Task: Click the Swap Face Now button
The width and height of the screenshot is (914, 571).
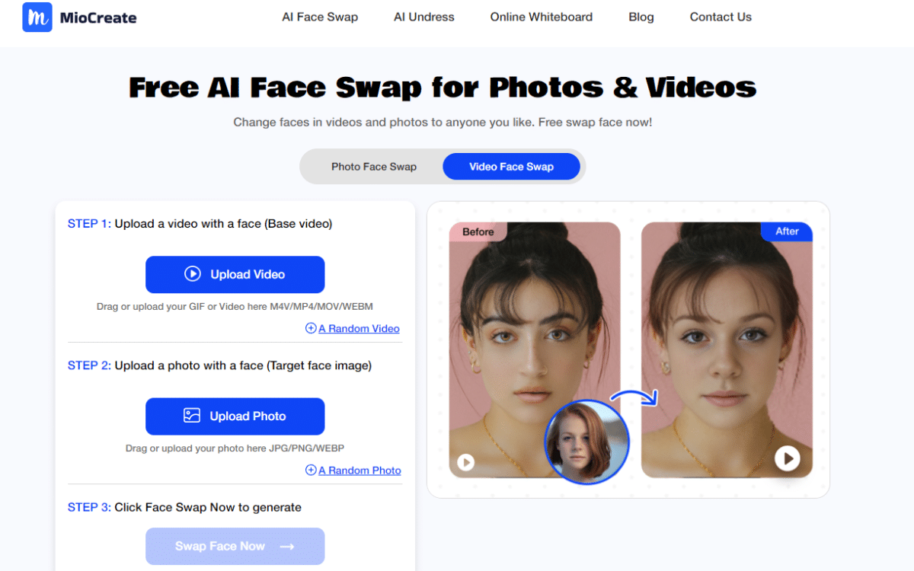Action: (x=235, y=546)
